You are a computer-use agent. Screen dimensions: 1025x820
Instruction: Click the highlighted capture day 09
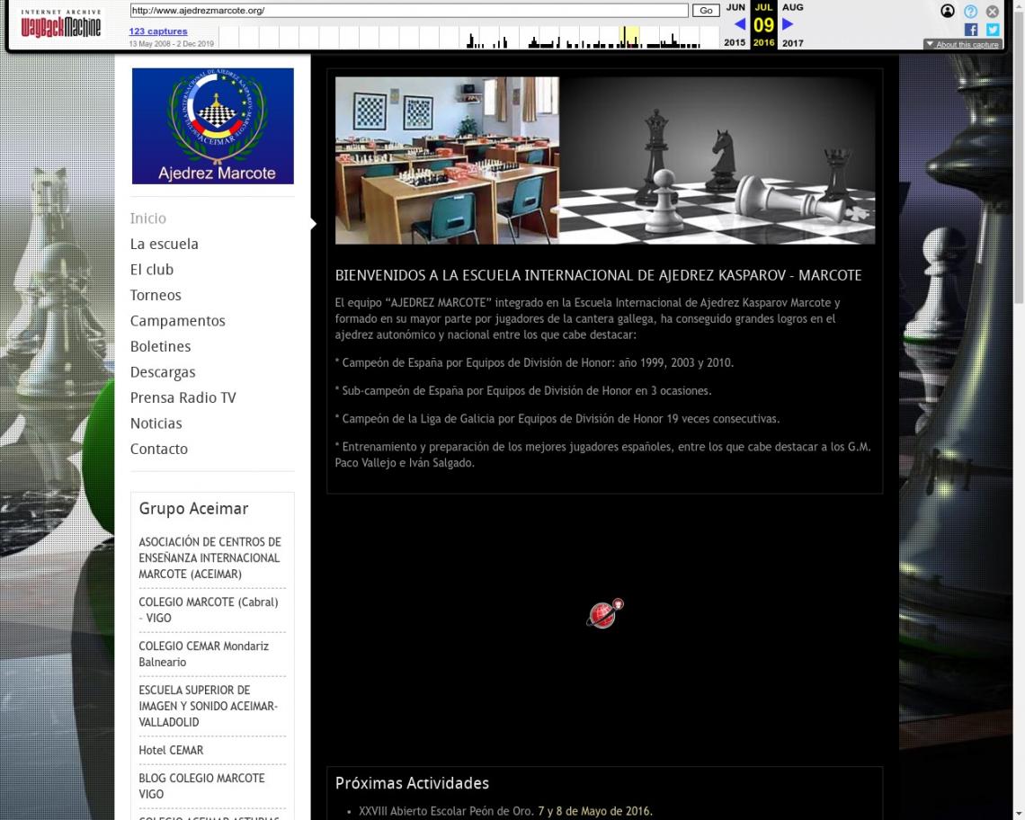point(763,25)
